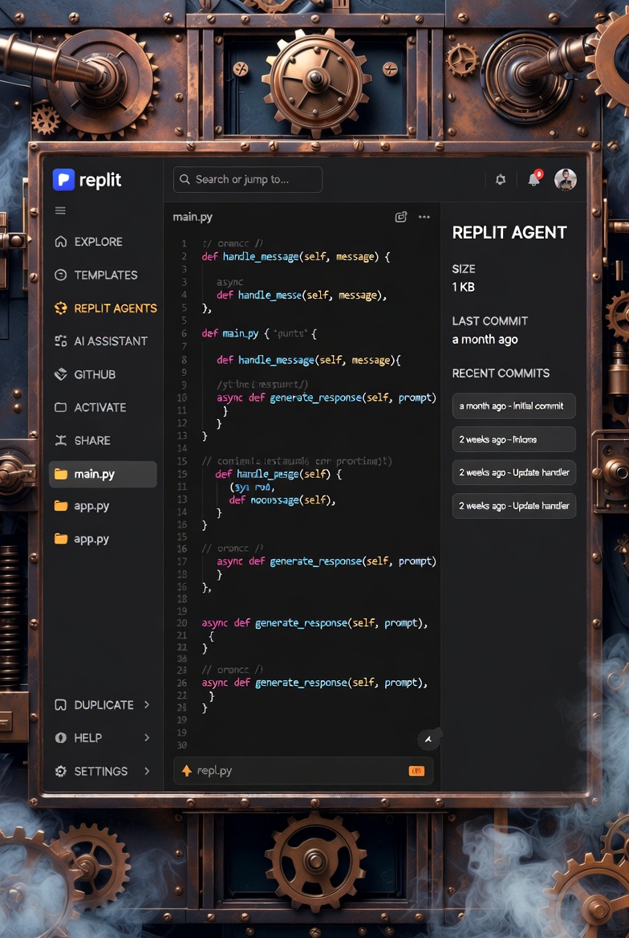Image resolution: width=629 pixels, height=938 pixels.
Task: Click the LAST COMMIT label
Action: tap(490, 320)
